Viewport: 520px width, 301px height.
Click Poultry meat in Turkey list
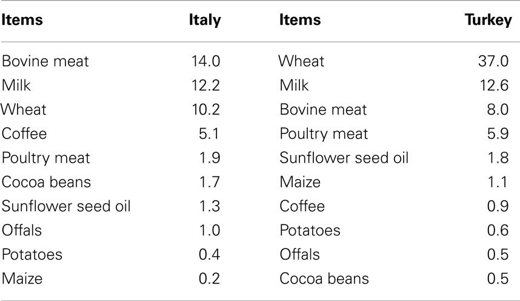pyautogui.click(x=324, y=134)
